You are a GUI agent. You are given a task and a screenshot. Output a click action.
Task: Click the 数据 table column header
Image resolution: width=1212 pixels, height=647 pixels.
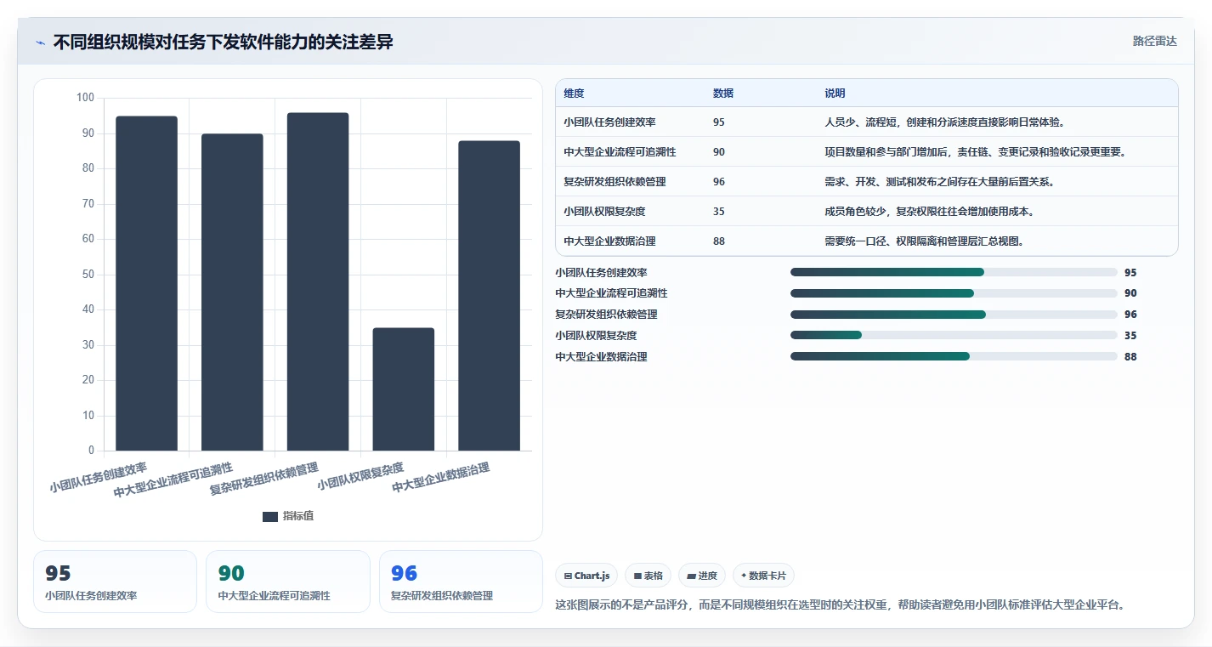point(723,94)
